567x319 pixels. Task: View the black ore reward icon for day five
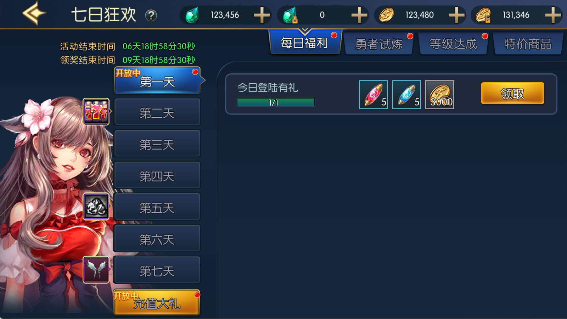click(96, 207)
